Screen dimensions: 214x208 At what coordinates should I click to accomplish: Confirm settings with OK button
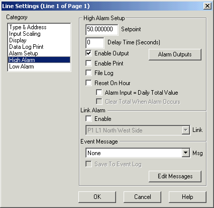click(x=97, y=197)
